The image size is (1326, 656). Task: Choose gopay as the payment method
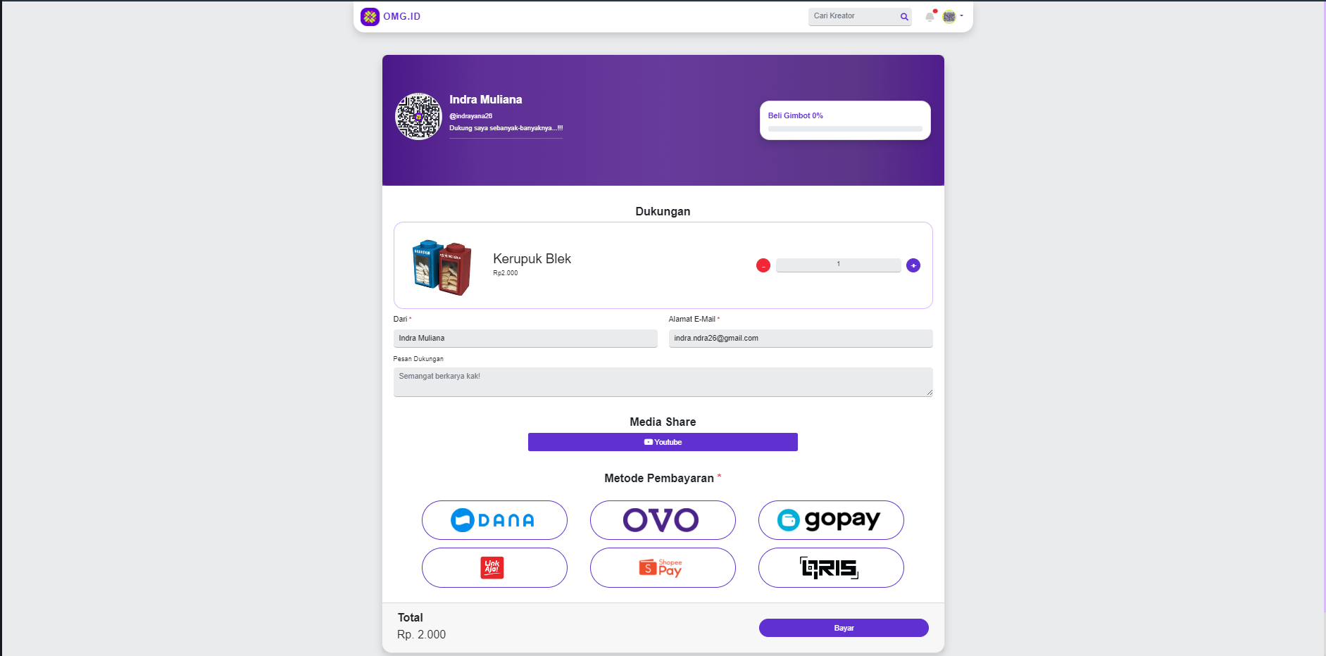tap(831, 520)
